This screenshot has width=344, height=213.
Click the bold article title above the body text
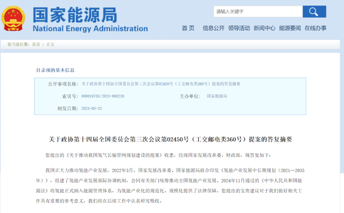point(170,139)
